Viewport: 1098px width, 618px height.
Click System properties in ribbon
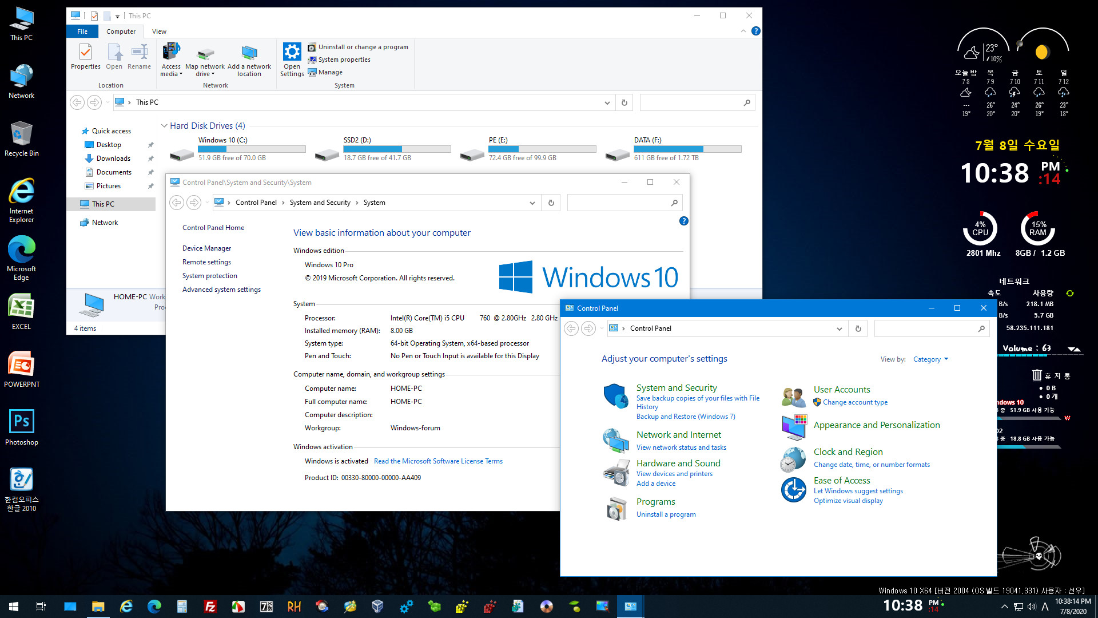point(339,60)
